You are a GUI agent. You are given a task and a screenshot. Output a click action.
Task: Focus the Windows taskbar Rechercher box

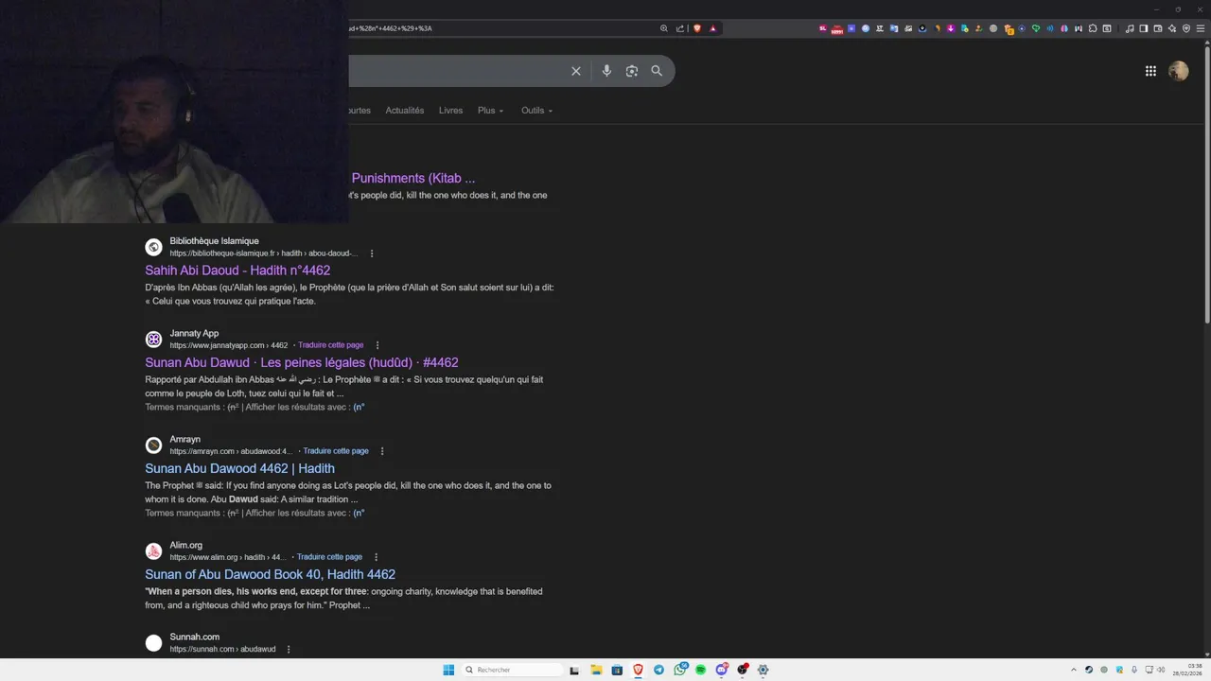click(511, 670)
